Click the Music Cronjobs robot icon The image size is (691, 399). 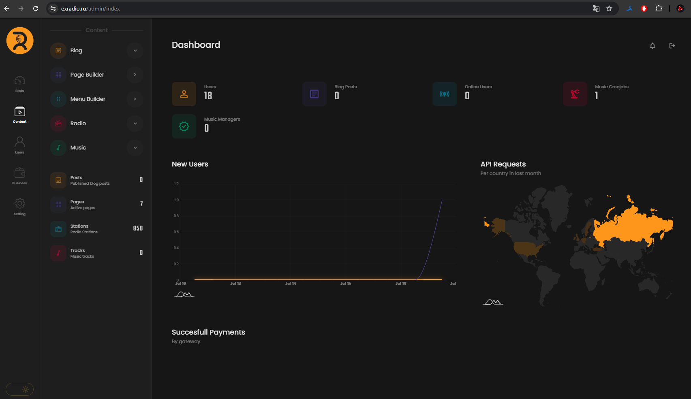[x=575, y=94]
